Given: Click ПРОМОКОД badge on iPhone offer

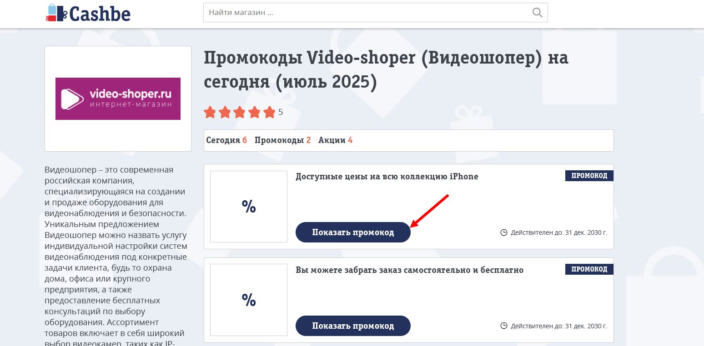Looking at the screenshot, I should (589, 176).
